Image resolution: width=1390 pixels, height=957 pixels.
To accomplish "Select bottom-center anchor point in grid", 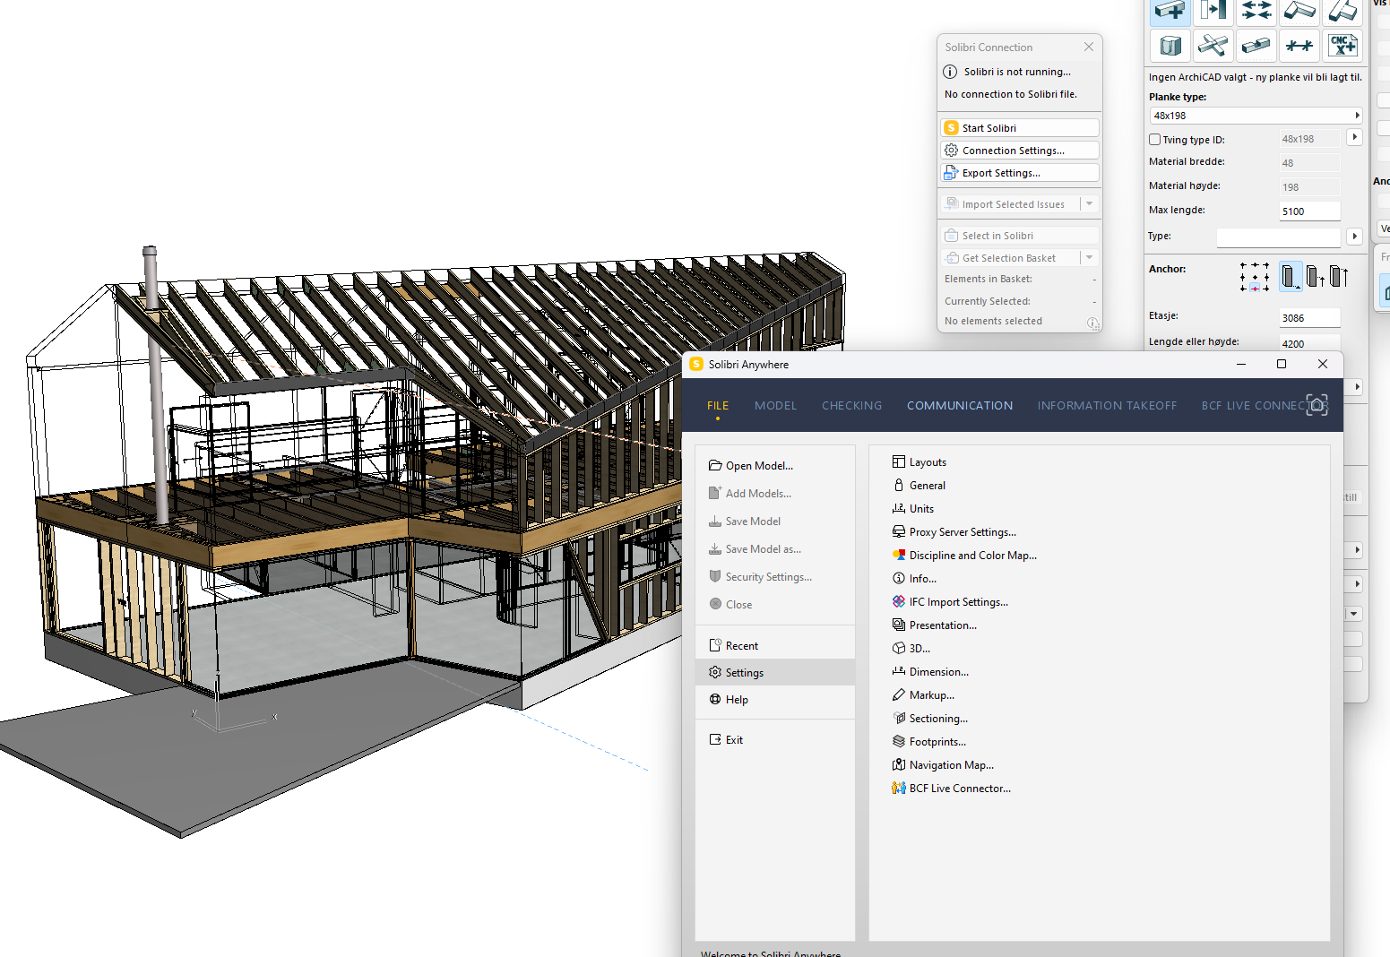I will (1255, 289).
